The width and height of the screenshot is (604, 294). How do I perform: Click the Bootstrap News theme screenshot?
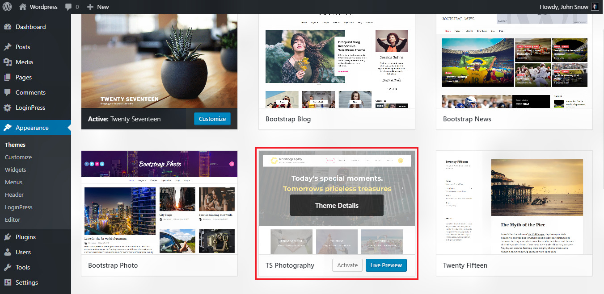[514, 61]
